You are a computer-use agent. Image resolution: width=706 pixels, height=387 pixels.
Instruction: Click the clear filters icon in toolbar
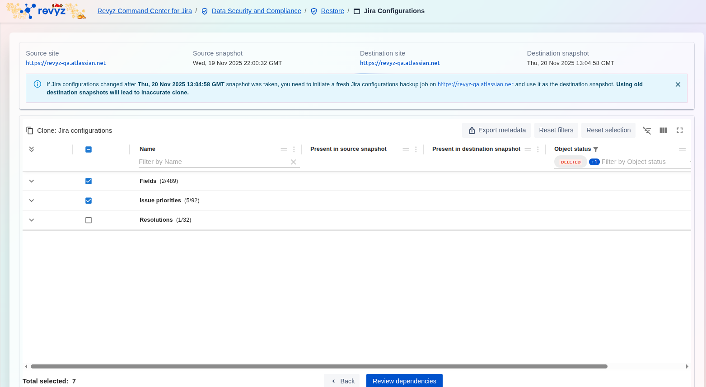tap(647, 131)
